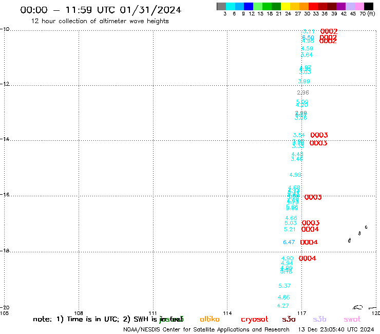Image resolution: width=380 pixels, height=334 pixels.
Task: Click the wave height value 4.94
Action: (287, 263)
